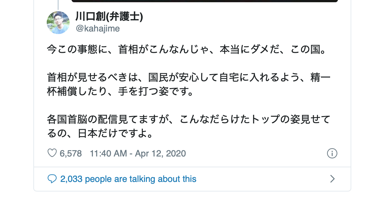
Task: Open the dark media preview above the author
Action: tap(204, 1)
